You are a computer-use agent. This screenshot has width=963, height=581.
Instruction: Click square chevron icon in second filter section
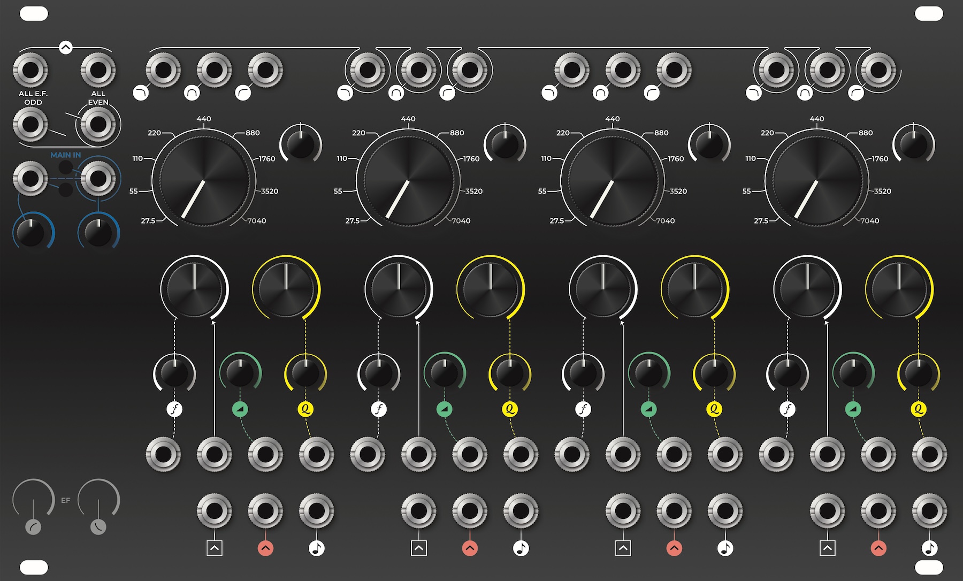coord(419,548)
